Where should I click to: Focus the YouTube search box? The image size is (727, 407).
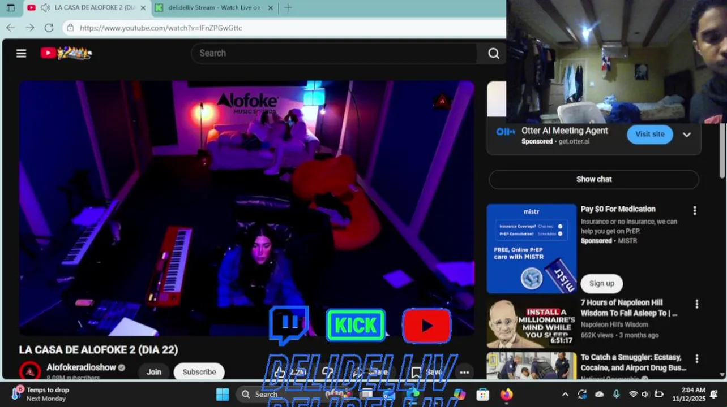coord(334,53)
